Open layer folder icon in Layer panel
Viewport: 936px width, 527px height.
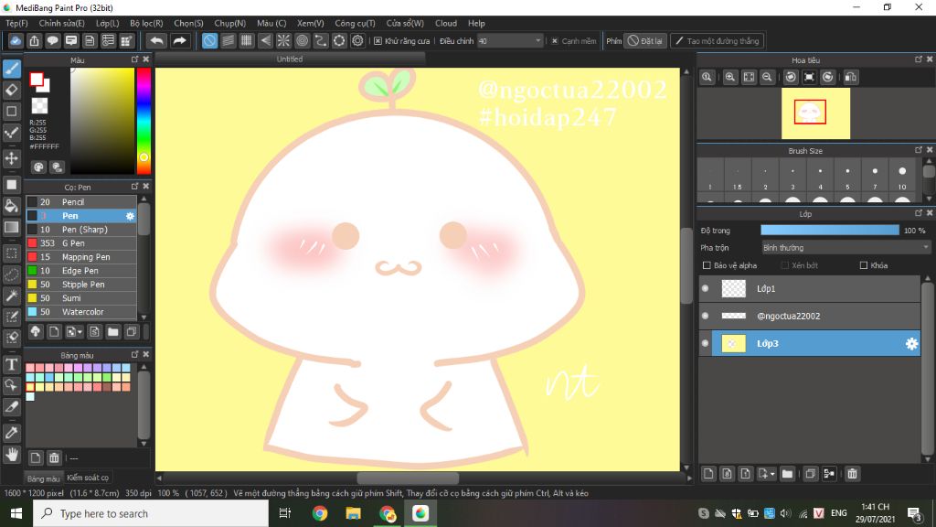(x=787, y=474)
